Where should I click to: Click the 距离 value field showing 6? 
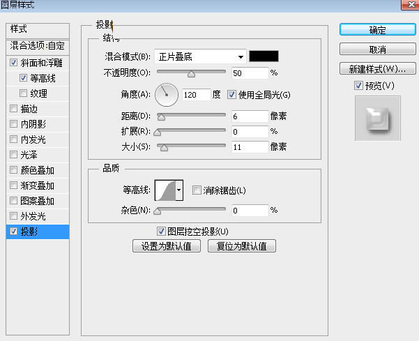[250, 116]
